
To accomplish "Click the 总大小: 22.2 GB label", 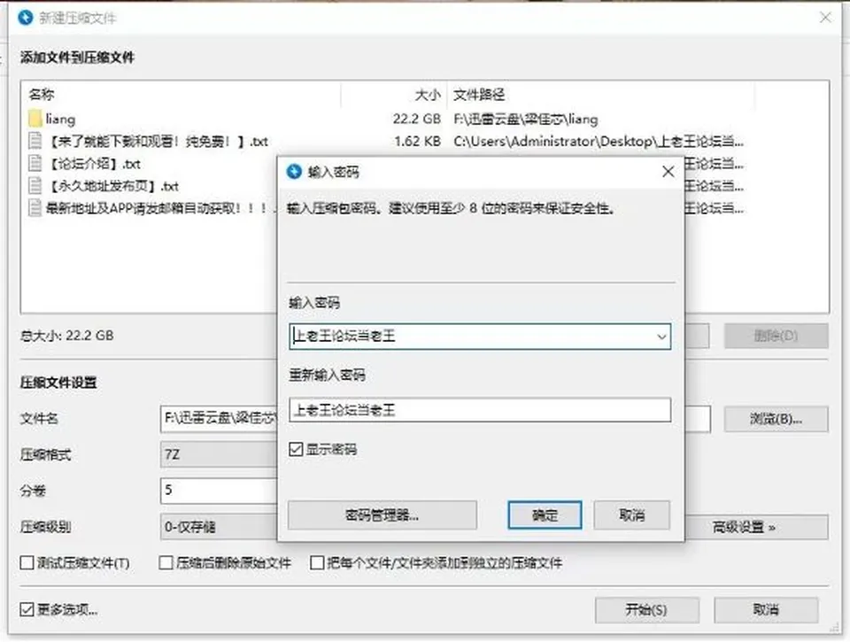I will click(x=66, y=336).
